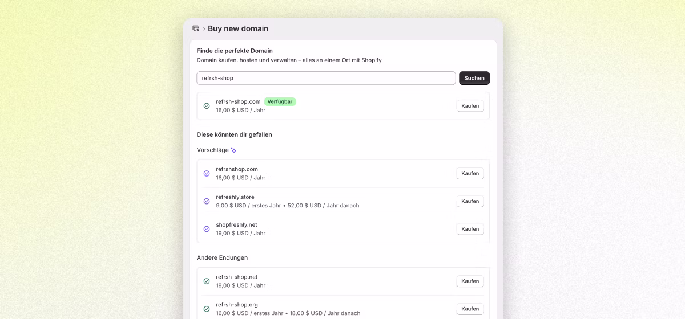
Task: Click the shopfreshly.net domain name
Action: pos(237,224)
